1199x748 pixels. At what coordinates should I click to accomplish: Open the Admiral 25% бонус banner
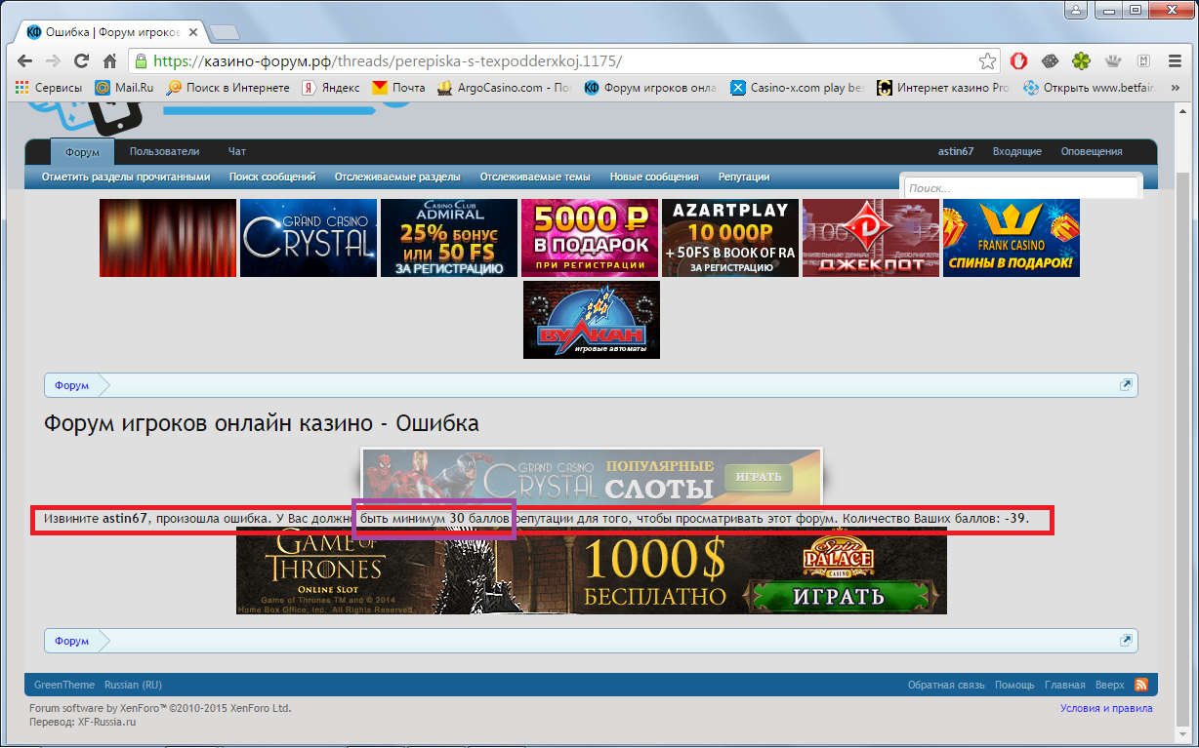coord(449,238)
